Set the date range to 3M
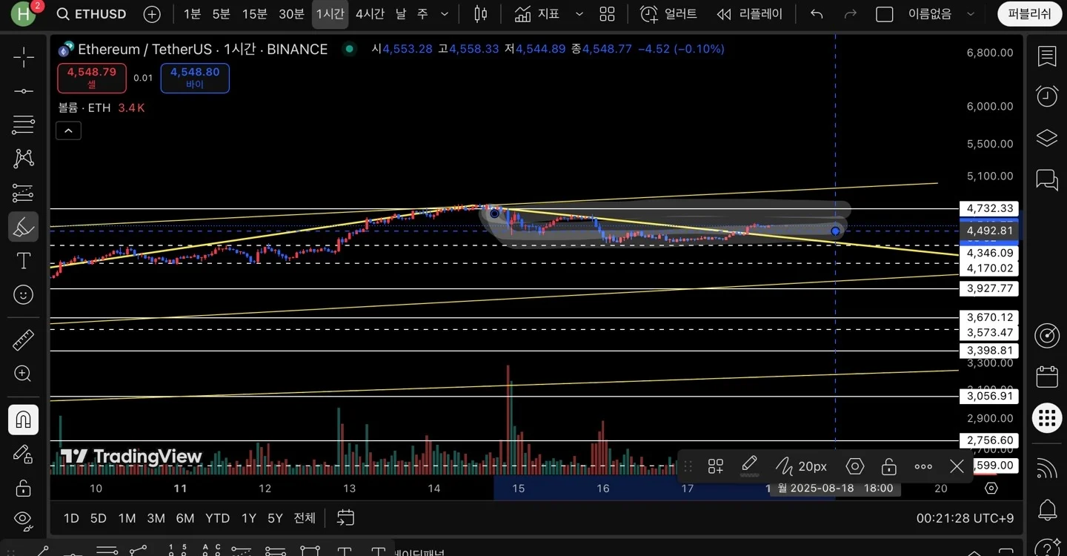Viewport: 1067px width, 556px height. 156,518
